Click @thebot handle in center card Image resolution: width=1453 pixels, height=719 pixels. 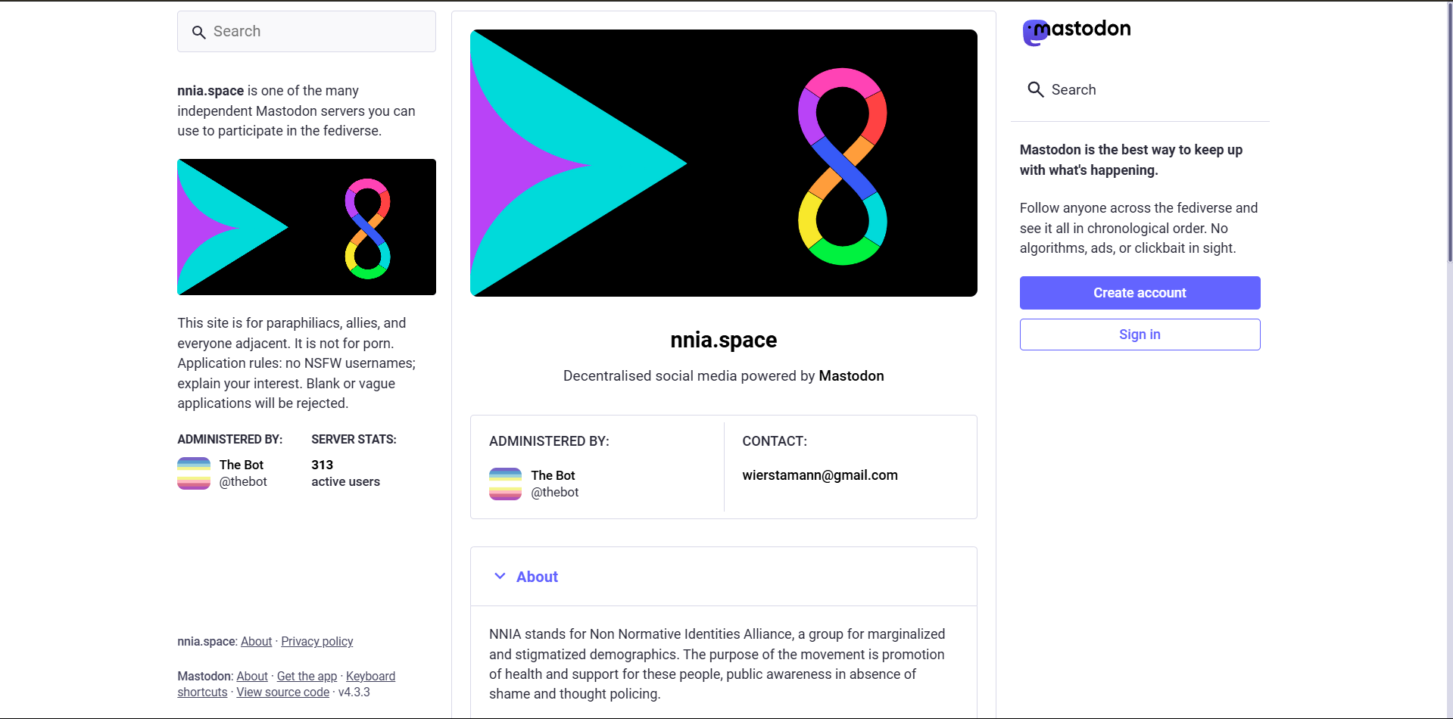tap(555, 492)
